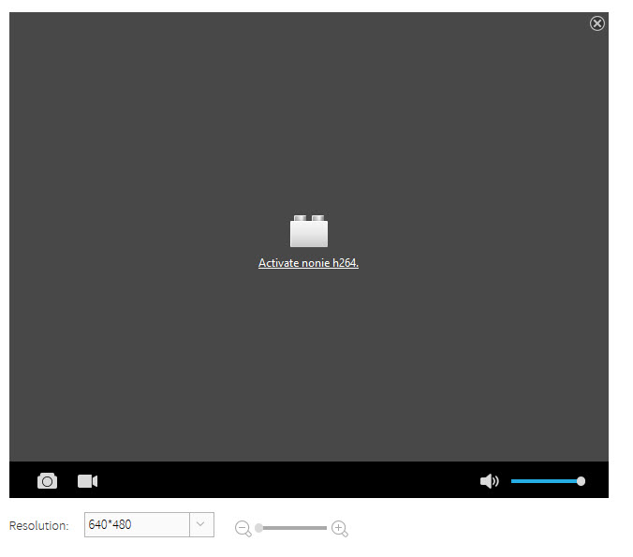Set zoom to maximum on the zoom slider
Screen dimensions: 633x557
327,528
